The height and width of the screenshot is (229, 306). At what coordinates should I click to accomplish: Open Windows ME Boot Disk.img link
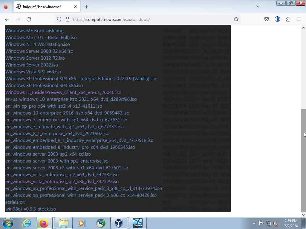(34, 31)
